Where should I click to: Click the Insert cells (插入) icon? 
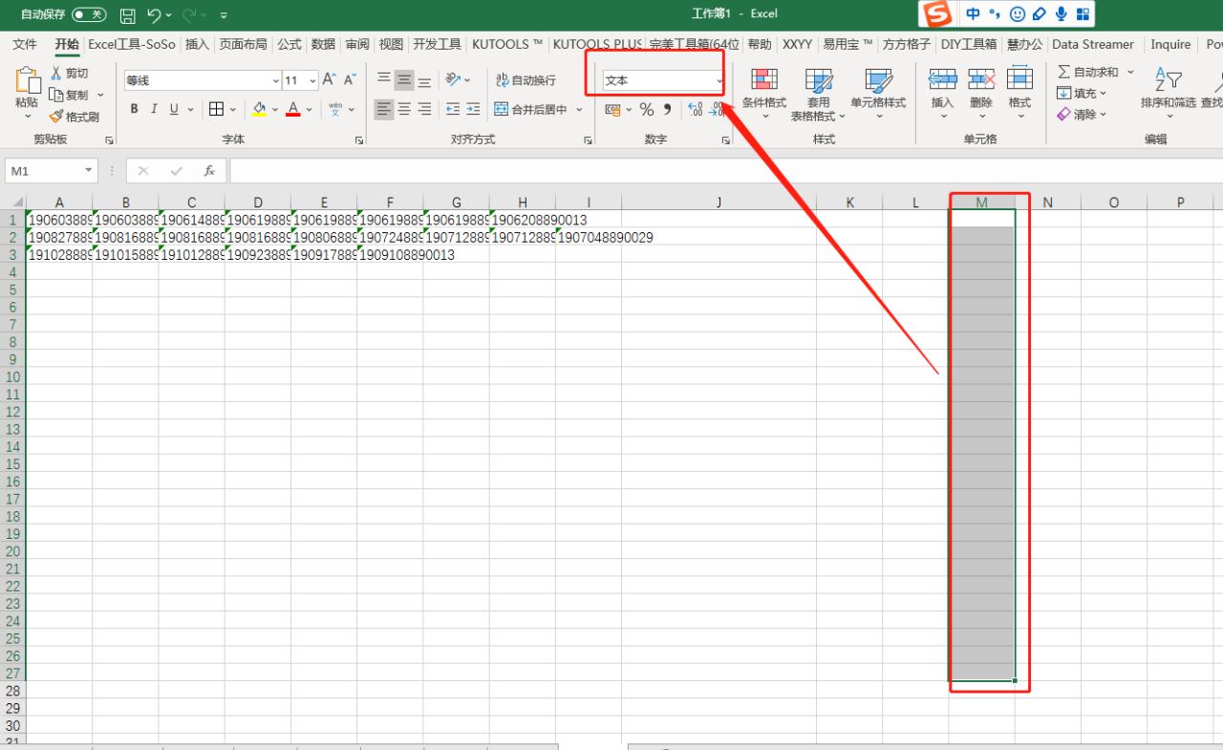pyautogui.click(x=943, y=79)
